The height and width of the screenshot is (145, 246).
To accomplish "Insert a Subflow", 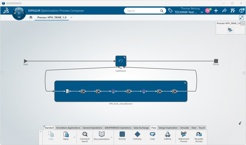I will [x=168, y=136].
